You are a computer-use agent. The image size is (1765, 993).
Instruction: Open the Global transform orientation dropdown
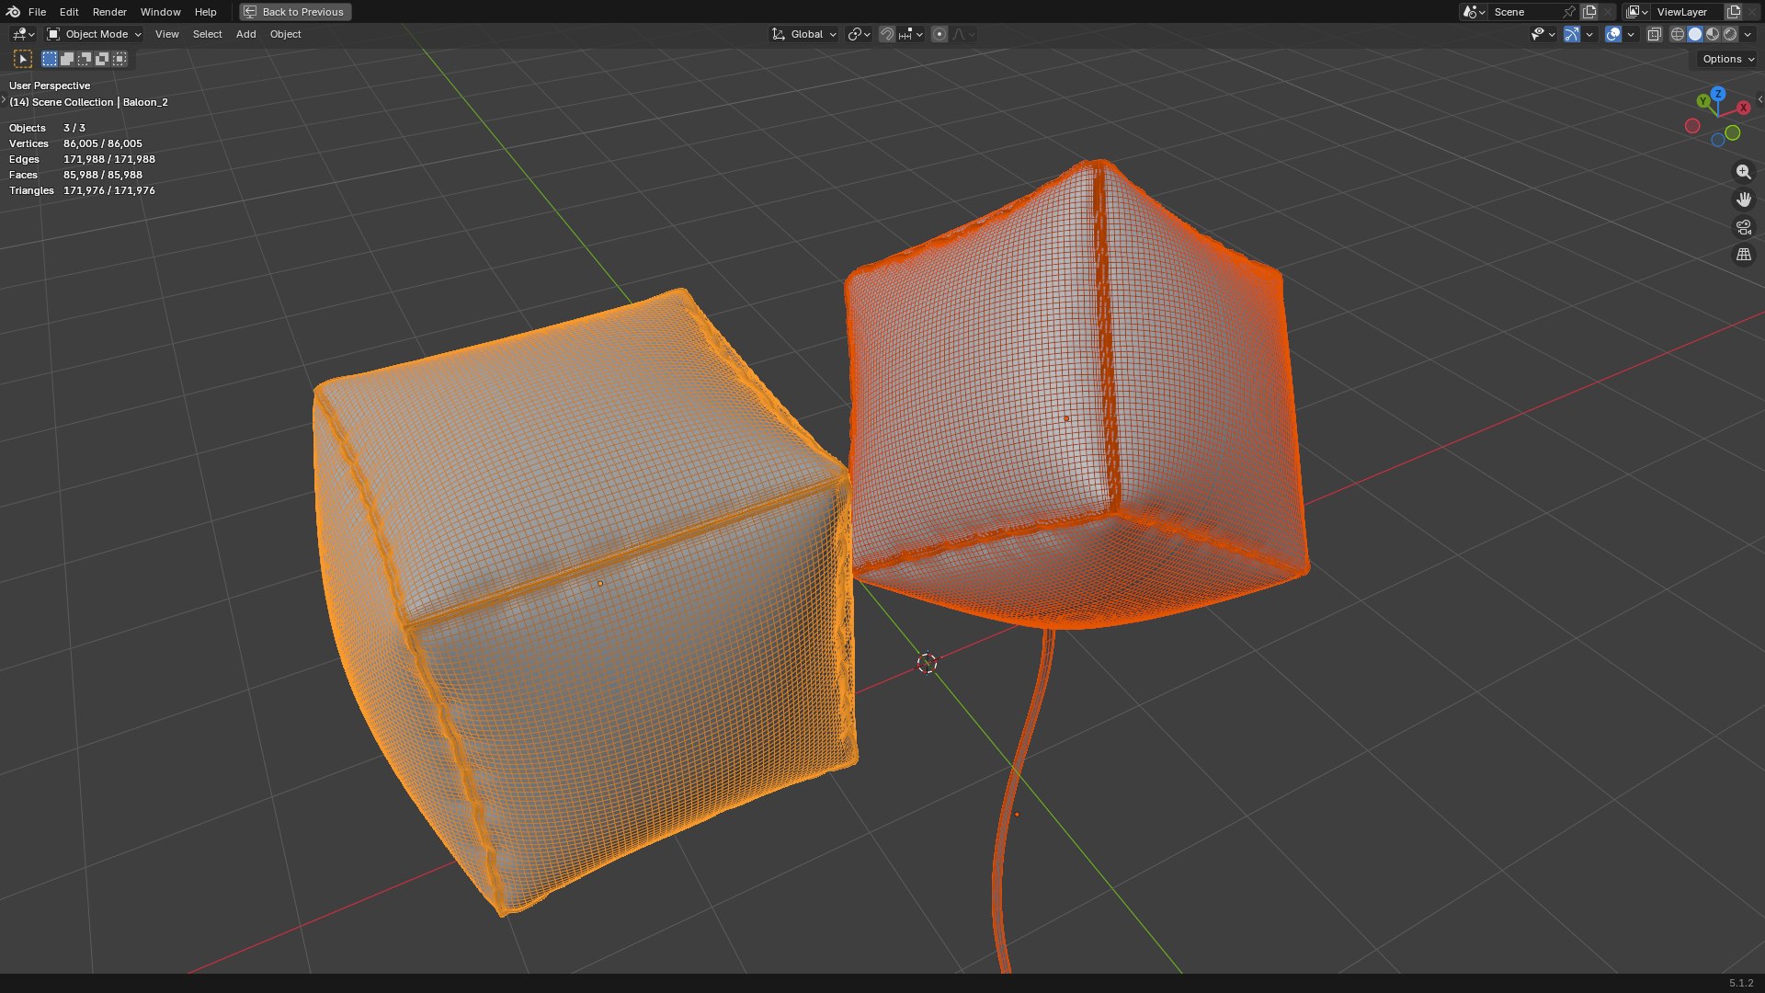pyautogui.click(x=804, y=34)
